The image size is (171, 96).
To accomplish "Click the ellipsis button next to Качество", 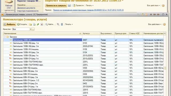I will 33,29.
